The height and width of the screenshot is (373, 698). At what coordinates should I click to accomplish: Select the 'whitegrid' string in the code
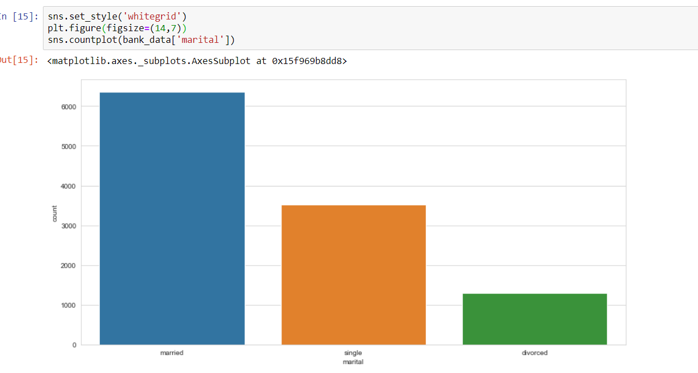coord(153,16)
